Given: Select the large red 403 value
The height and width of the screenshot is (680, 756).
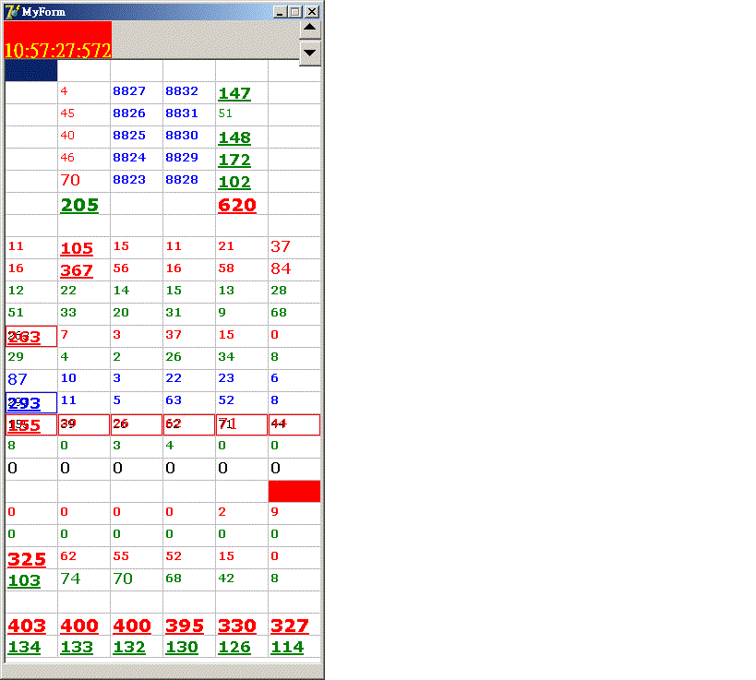Looking at the screenshot, I should (x=27, y=626).
